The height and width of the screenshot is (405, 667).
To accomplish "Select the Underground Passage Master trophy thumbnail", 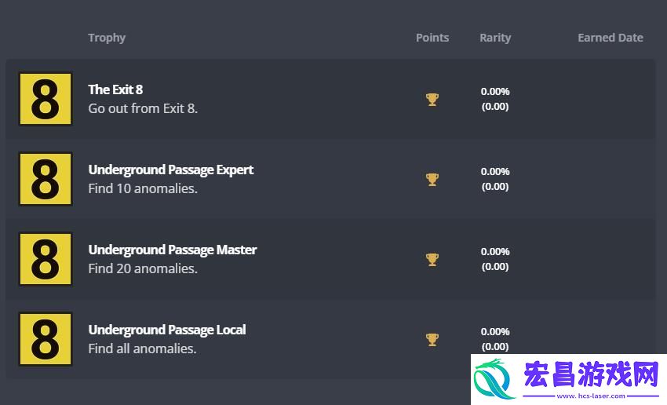I will [46, 259].
